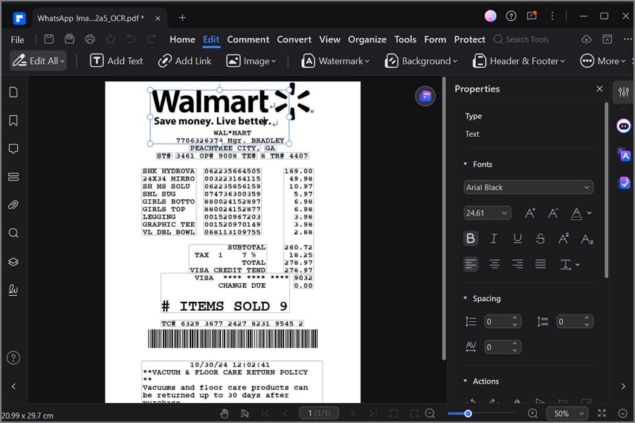The width and height of the screenshot is (635, 423).
Task: Set right text alignment
Action: pos(518,265)
